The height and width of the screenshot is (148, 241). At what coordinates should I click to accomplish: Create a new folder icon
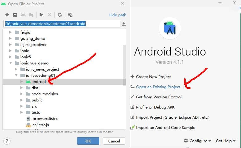[x=41, y=15]
